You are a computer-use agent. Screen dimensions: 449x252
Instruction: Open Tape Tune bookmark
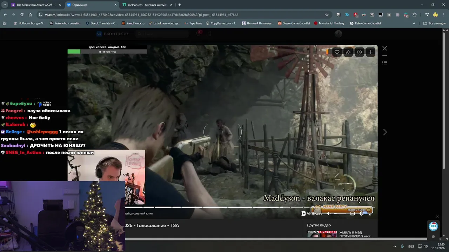[x=193, y=23]
